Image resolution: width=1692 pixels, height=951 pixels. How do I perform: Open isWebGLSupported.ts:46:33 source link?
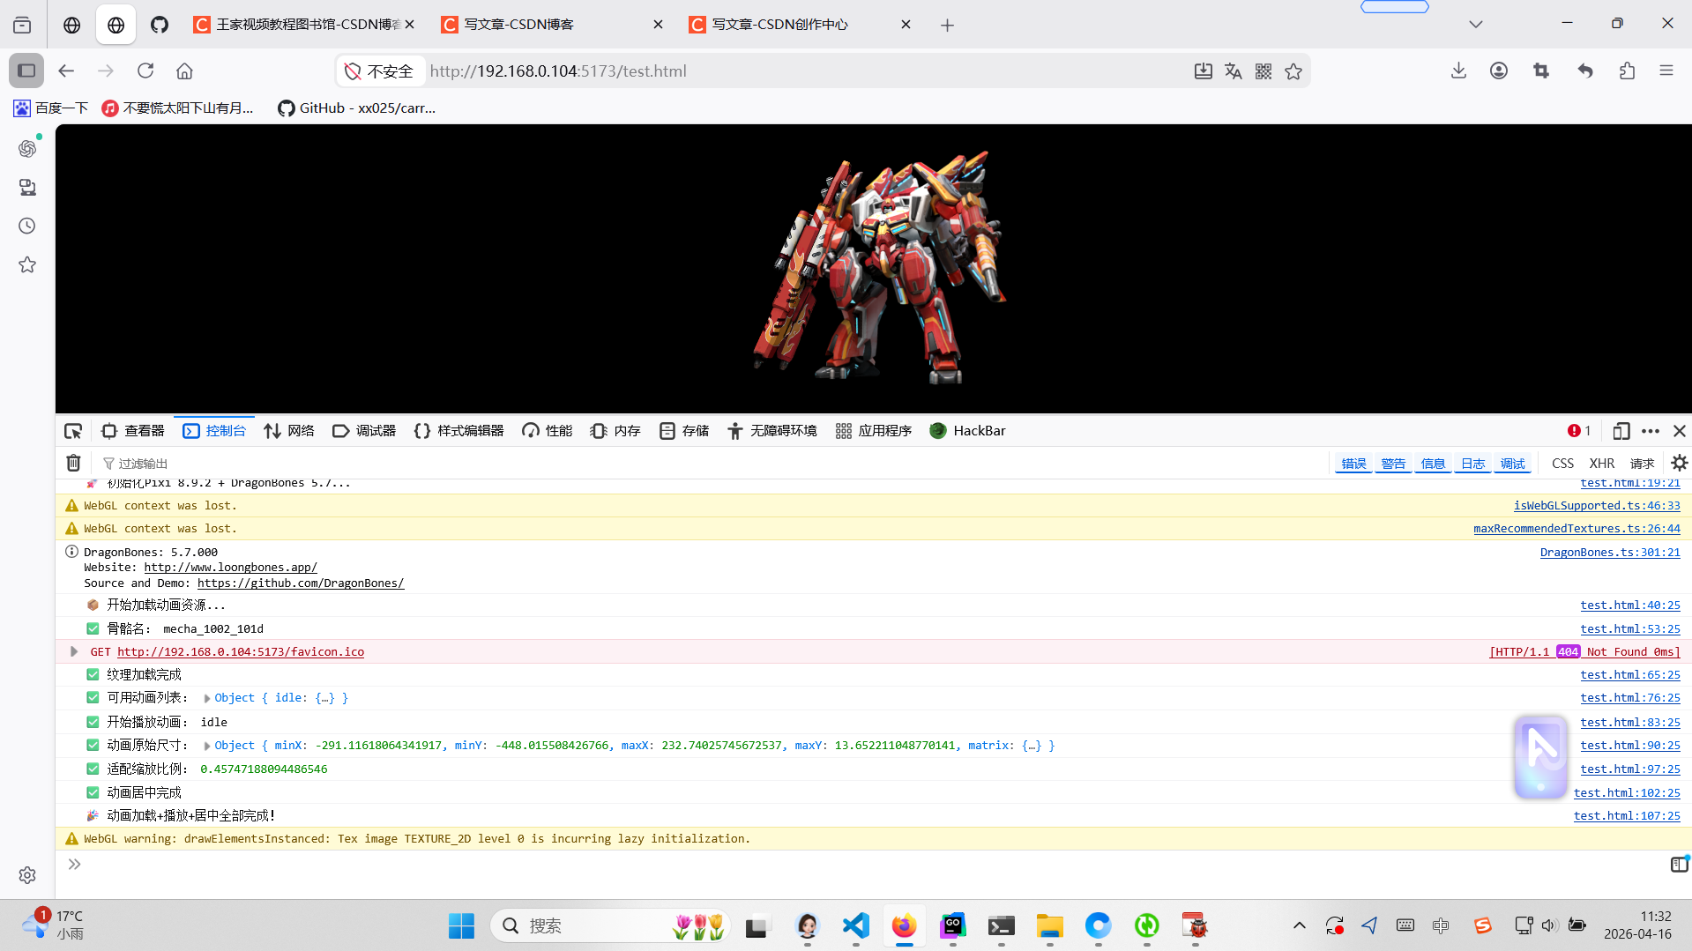click(x=1597, y=506)
